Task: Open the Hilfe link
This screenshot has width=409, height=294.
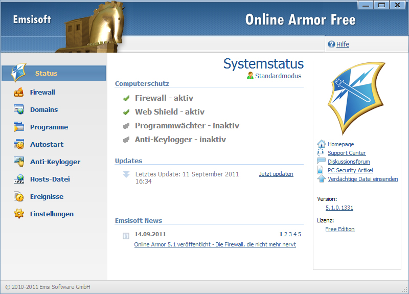Action: pyautogui.click(x=343, y=44)
